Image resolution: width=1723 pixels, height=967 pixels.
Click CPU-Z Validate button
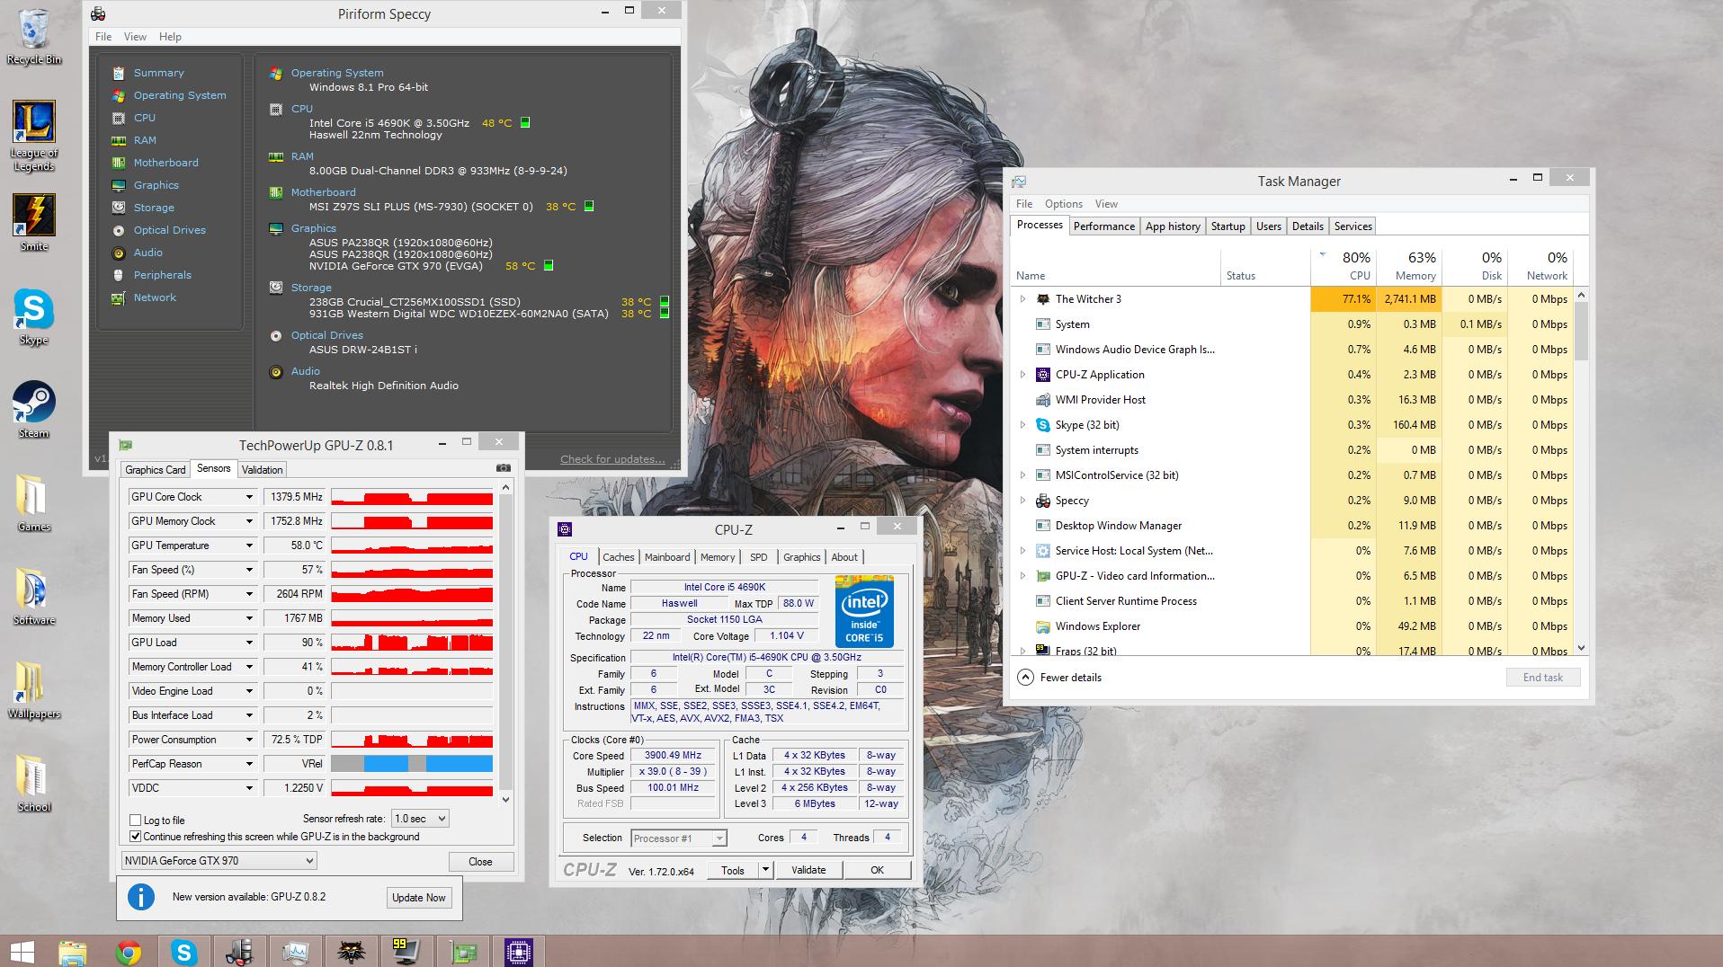[x=808, y=870]
